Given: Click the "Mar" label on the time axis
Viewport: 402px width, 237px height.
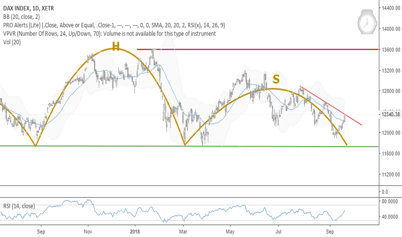Looking at the screenshot, I should pyautogui.click(x=183, y=232).
